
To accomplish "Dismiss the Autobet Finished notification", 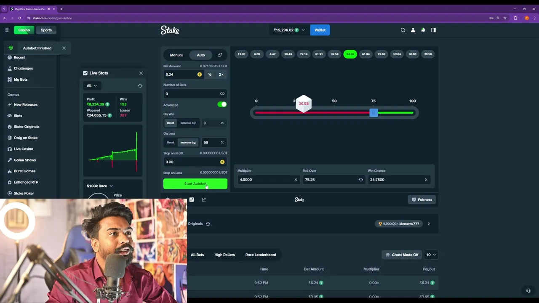I will 64,48.
